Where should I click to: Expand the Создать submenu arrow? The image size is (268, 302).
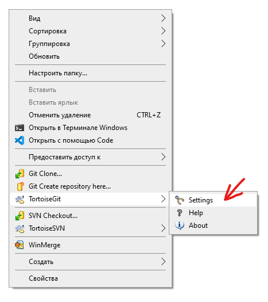pyautogui.click(x=163, y=262)
